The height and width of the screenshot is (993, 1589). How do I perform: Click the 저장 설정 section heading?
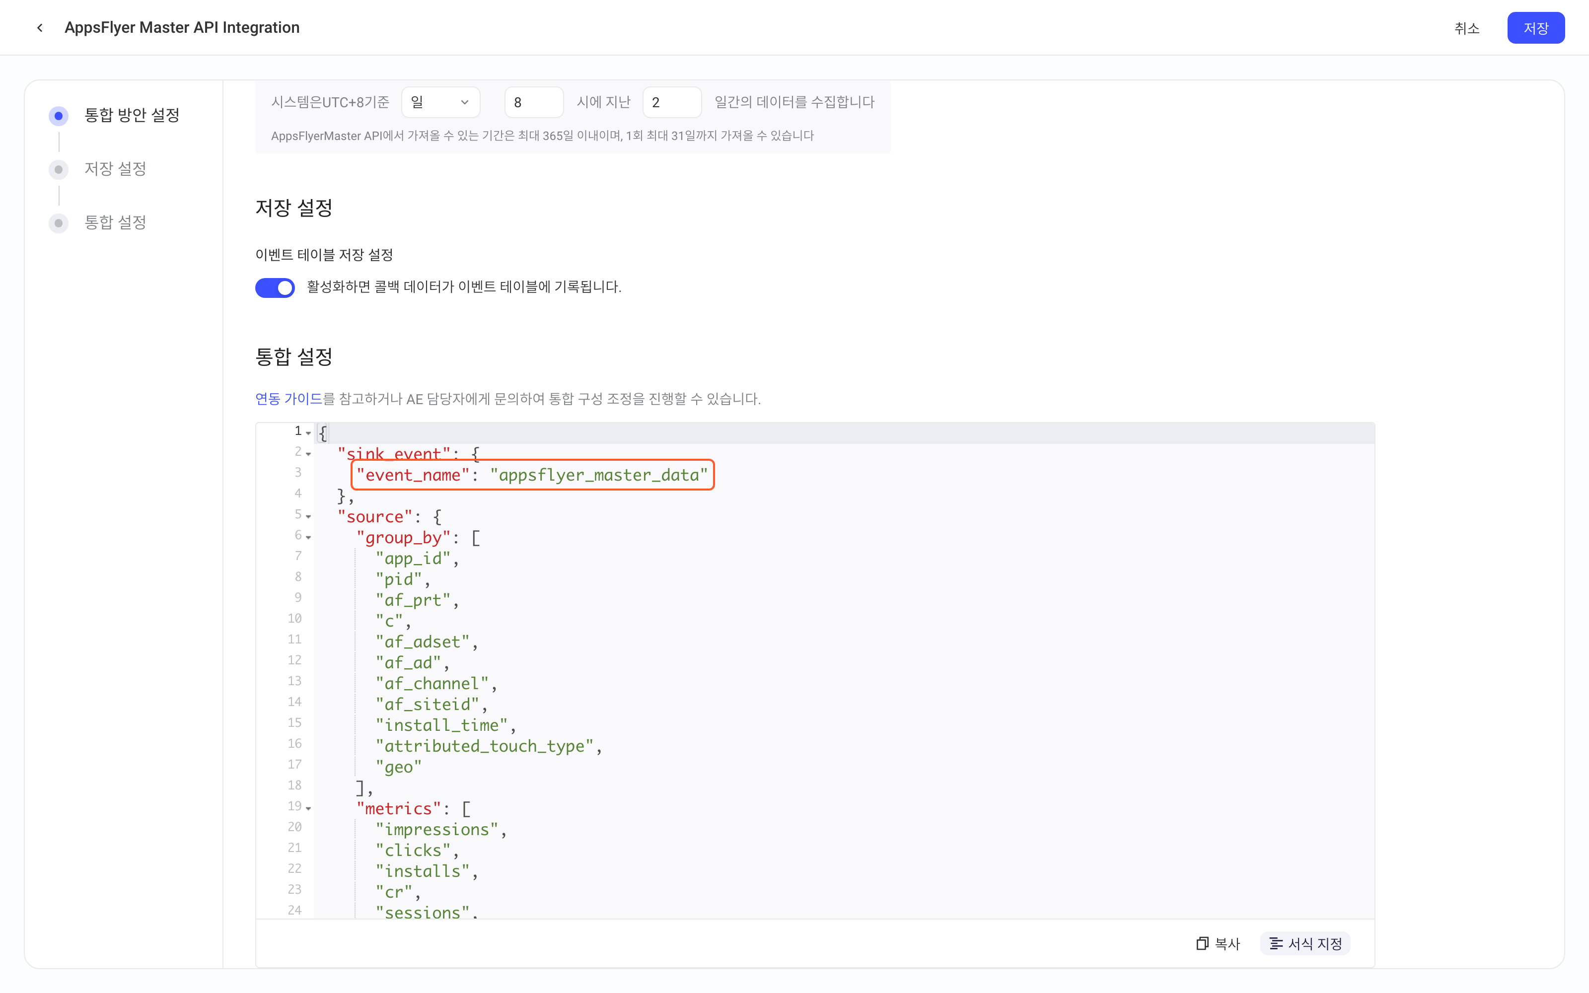[x=293, y=208]
